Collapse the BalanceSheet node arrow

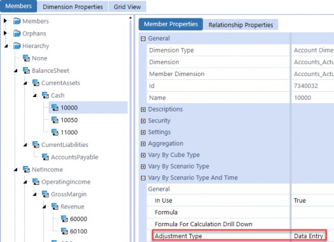[15, 70]
